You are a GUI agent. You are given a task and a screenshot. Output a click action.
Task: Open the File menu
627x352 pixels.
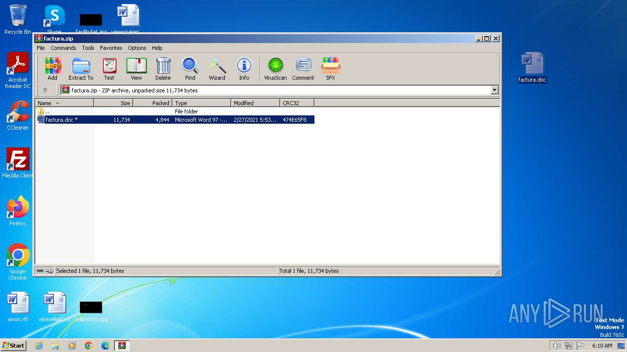click(x=41, y=48)
